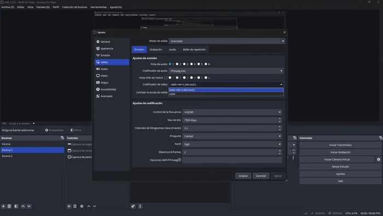Move the scene up in the Escenas toolbar
383x216 pixels.
point(23,206)
